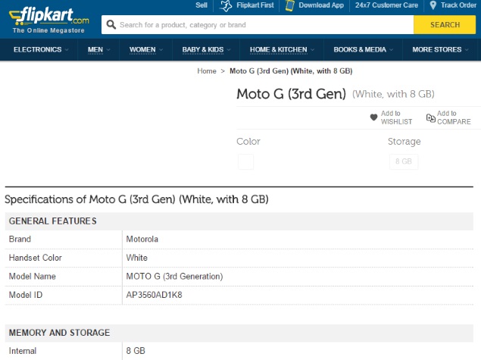This screenshot has width=481, height=360.
Task: Open the Sell link
Action: [x=201, y=5]
